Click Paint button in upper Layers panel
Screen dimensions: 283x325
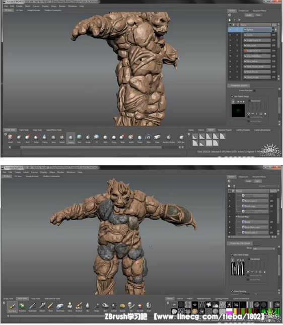pos(258,15)
